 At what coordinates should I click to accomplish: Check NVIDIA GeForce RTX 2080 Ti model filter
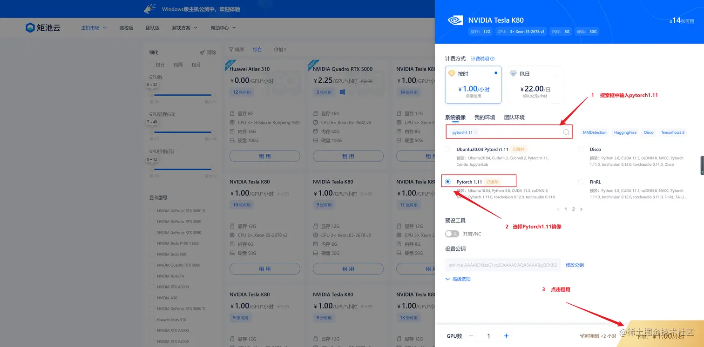(x=151, y=211)
